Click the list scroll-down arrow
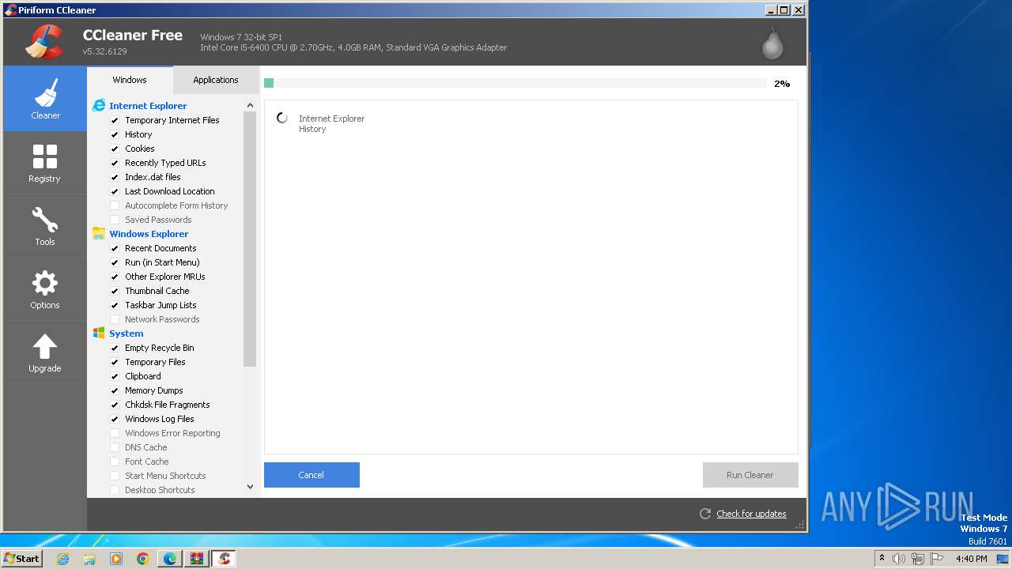 [x=250, y=487]
